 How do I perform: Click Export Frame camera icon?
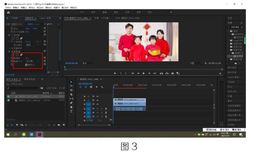pyautogui.click(x=172, y=73)
